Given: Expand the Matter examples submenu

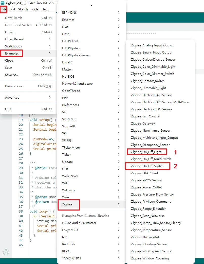Looking at the screenshot, I should tap(91, 69).
